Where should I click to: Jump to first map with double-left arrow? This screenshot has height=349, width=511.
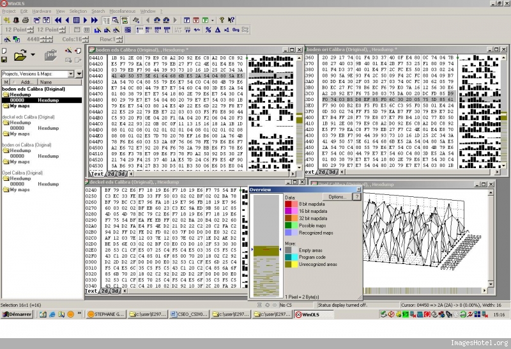(x=58, y=20)
